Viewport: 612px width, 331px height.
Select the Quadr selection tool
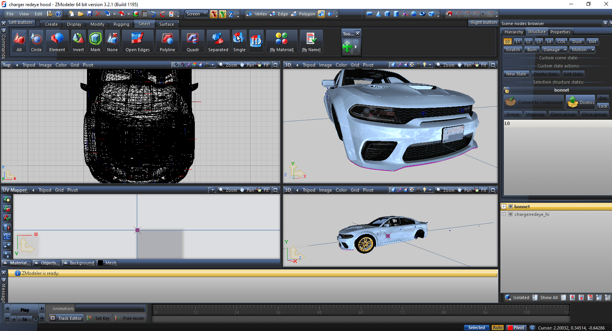[192, 42]
